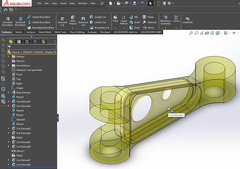
Task: Expand the Cut-Extrude3 tree node
Action: 9,129
